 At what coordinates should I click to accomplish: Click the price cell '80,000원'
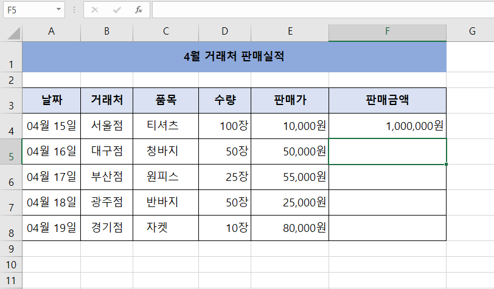pyautogui.click(x=290, y=228)
